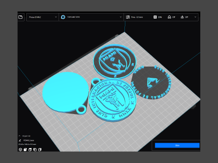The height and width of the screenshot is (163, 218).
Task: Switch to left side view cube icon
Action: (x=35, y=149)
